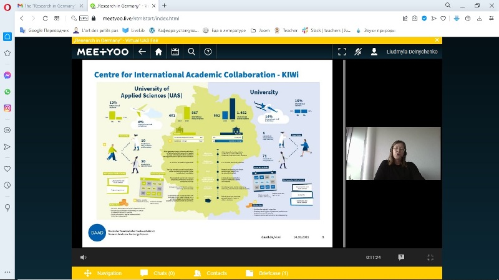Toggle fullscreen in the MEETYOO header

[x=341, y=52]
